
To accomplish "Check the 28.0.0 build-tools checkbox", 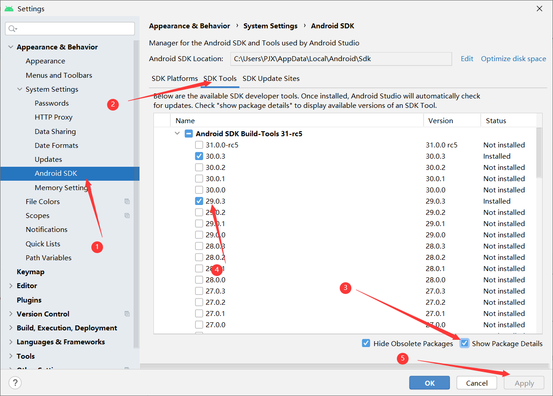I will pos(199,280).
